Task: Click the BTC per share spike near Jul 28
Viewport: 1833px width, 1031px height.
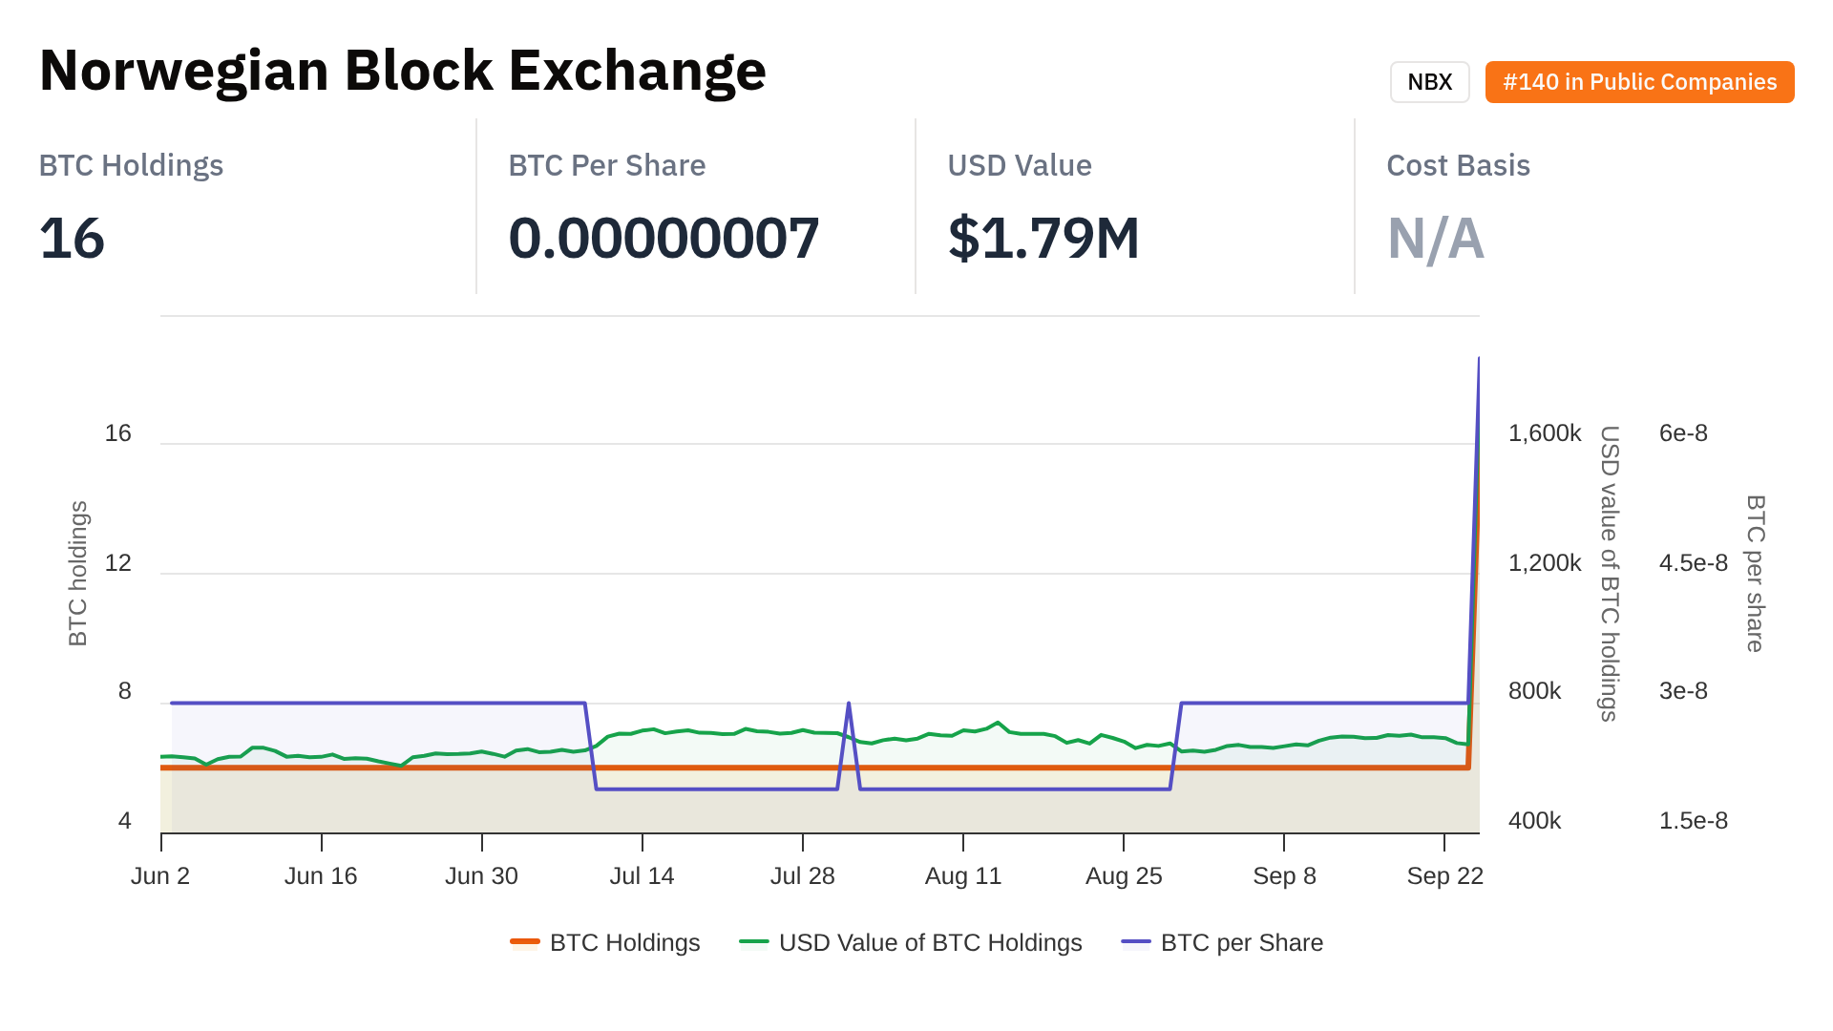Action: [x=849, y=705]
